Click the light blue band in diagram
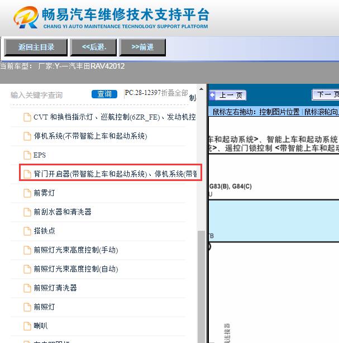This screenshot has width=339, height=343. pyautogui.click(x=274, y=221)
